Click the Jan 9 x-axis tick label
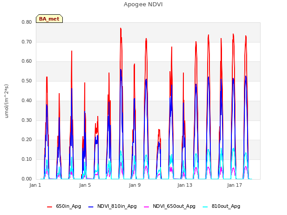This screenshot has width=287, height=215. (135, 185)
